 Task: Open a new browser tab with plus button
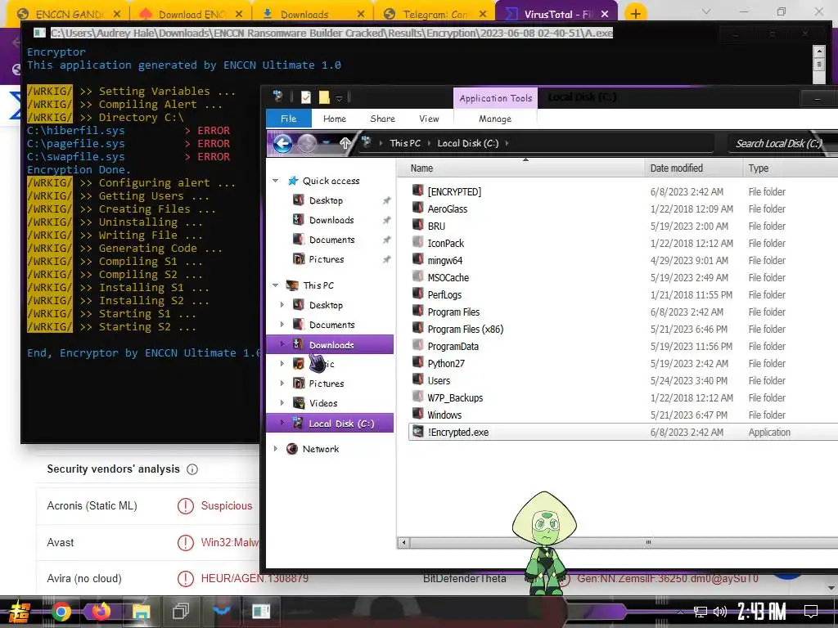(635, 14)
